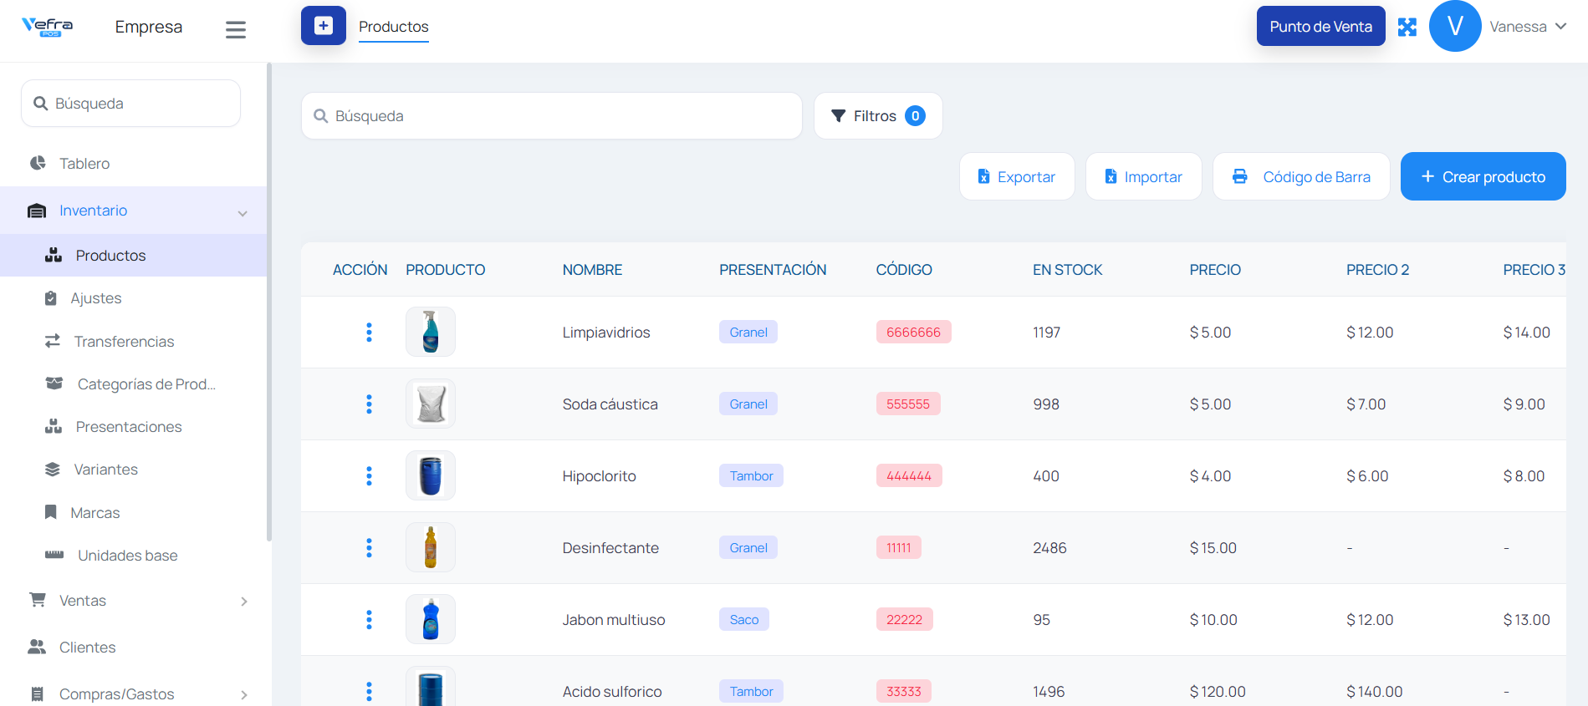The height and width of the screenshot is (706, 1588).
Task: Click Crear producto button
Action: [1483, 176]
